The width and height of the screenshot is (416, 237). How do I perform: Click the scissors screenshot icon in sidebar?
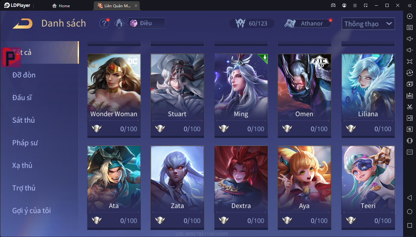(410, 107)
